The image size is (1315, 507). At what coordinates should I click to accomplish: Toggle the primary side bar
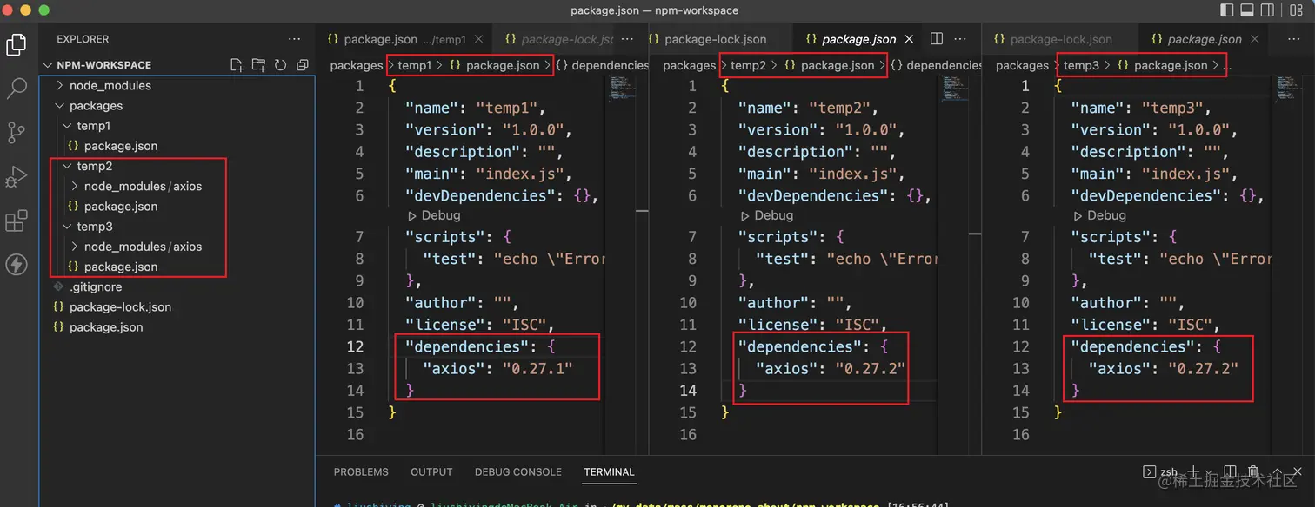pos(1227,10)
